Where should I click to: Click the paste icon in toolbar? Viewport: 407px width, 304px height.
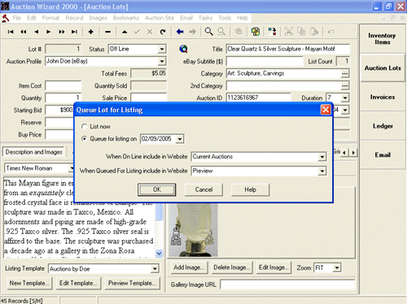[314, 32]
